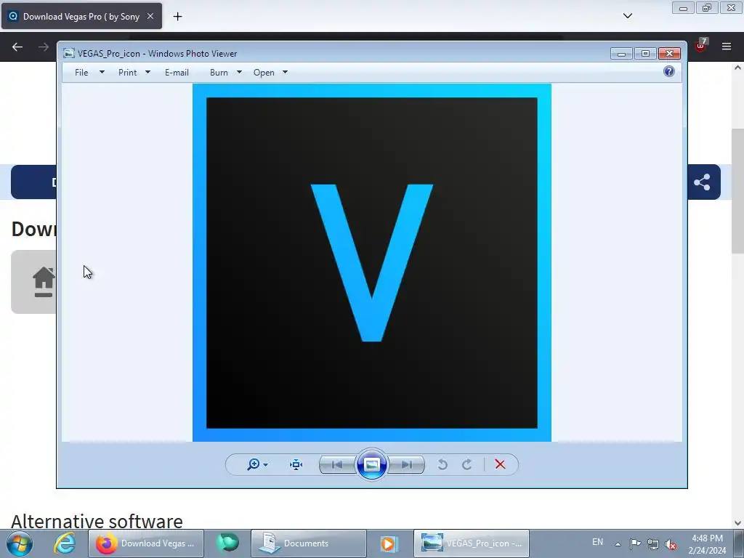Rotate the image clockwise
Image resolution: width=744 pixels, height=558 pixels.
coord(467,464)
